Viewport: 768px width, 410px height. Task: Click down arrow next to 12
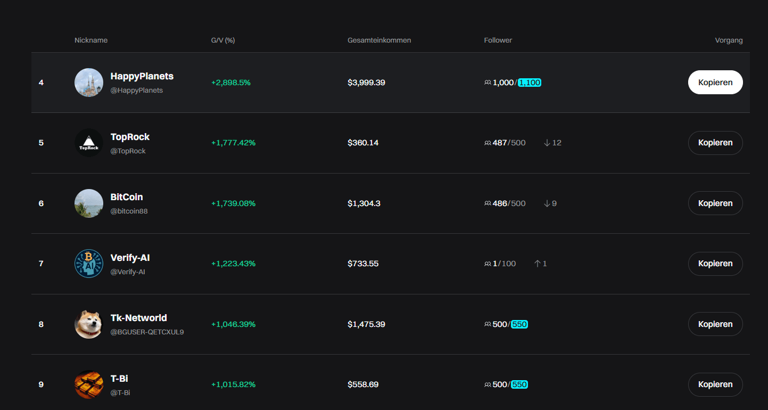tap(547, 143)
